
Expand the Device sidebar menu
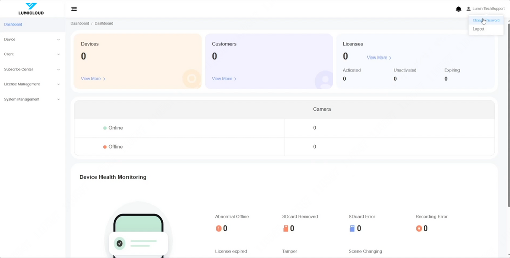[32, 39]
